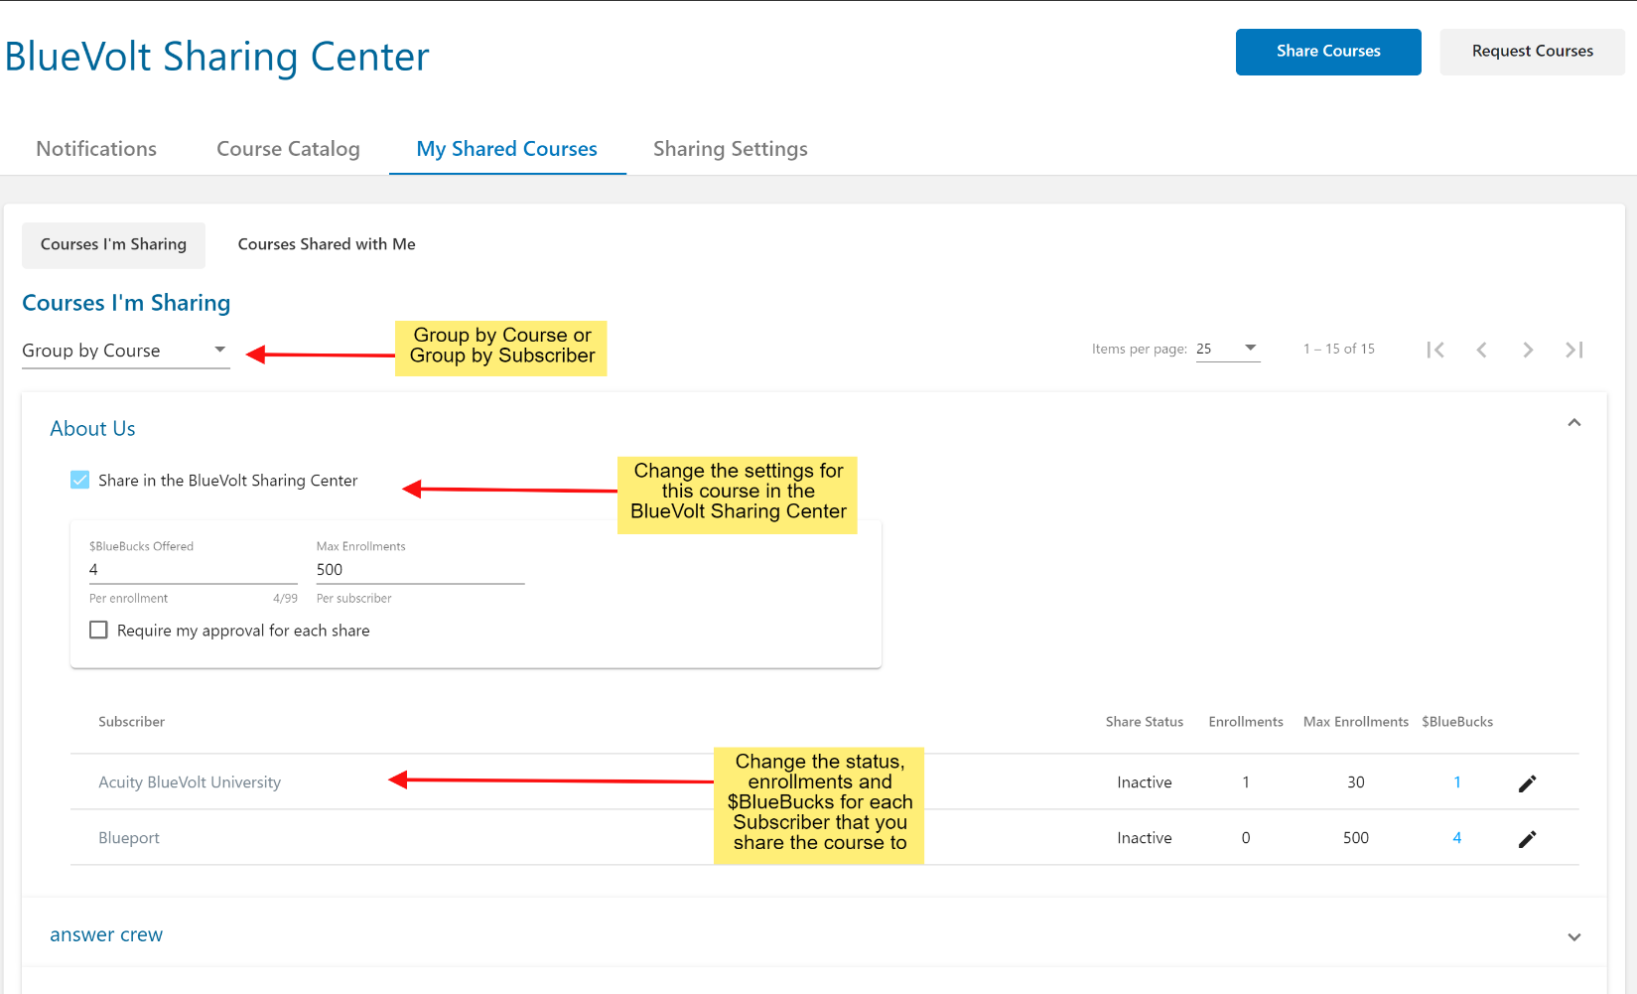
Task: Expand the answer crew course section
Action: tap(1573, 935)
